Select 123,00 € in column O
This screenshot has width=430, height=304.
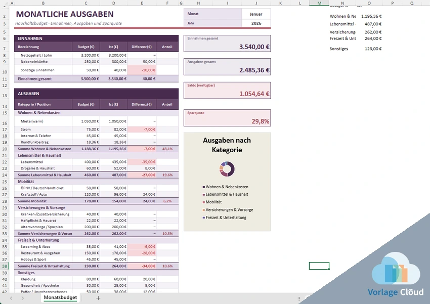pos(369,49)
